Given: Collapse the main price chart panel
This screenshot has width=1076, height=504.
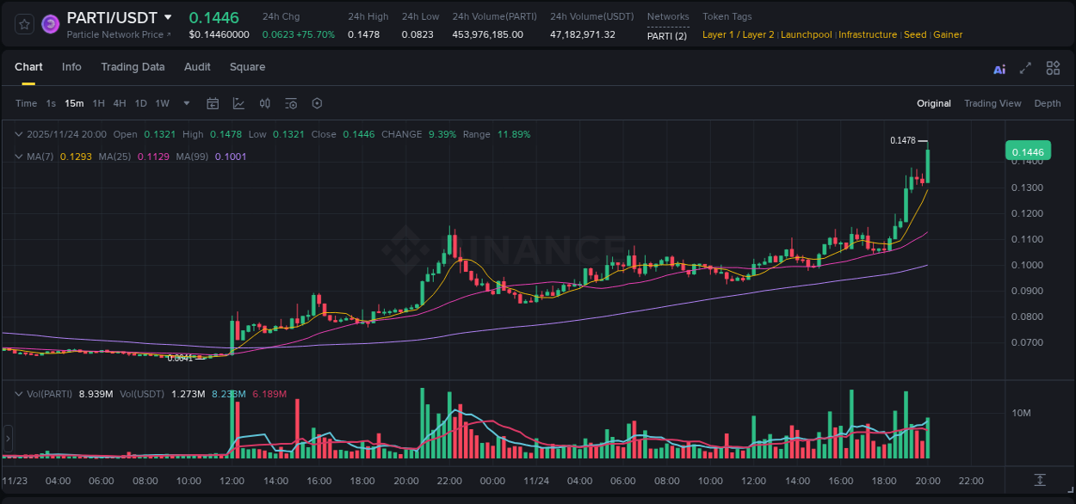Looking at the screenshot, I should (x=18, y=134).
